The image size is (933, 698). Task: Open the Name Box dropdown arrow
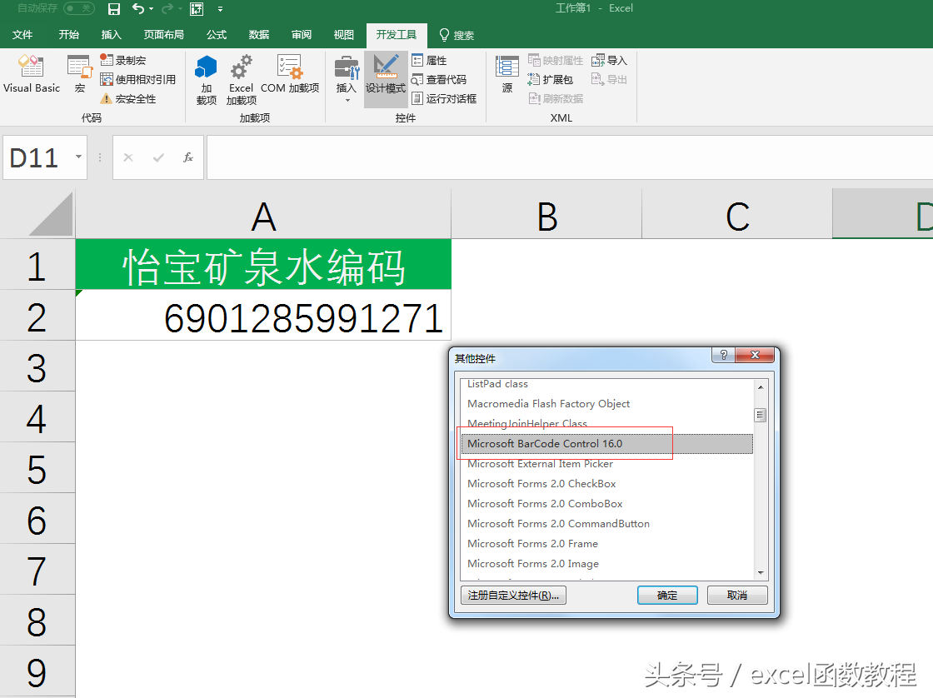[x=78, y=157]
